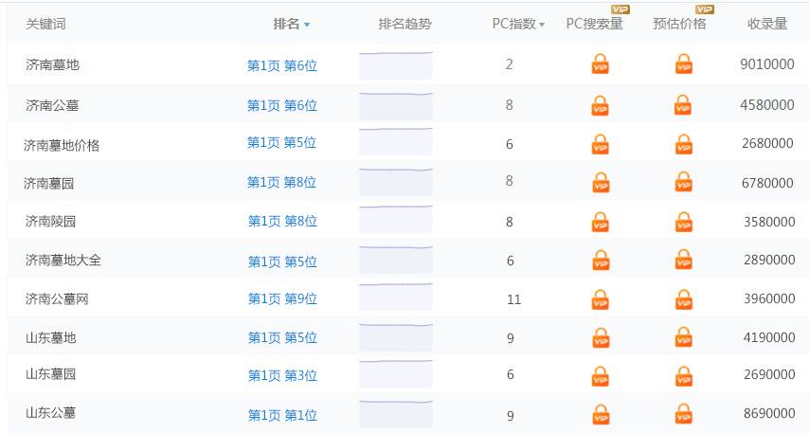Image resolution: width=809 pixels, height=433 pixels.
Task: Sort by 排名 column dropdown arrow
Action: [x=307, y=25]
